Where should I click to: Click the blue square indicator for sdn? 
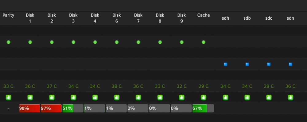coord(290,64)
